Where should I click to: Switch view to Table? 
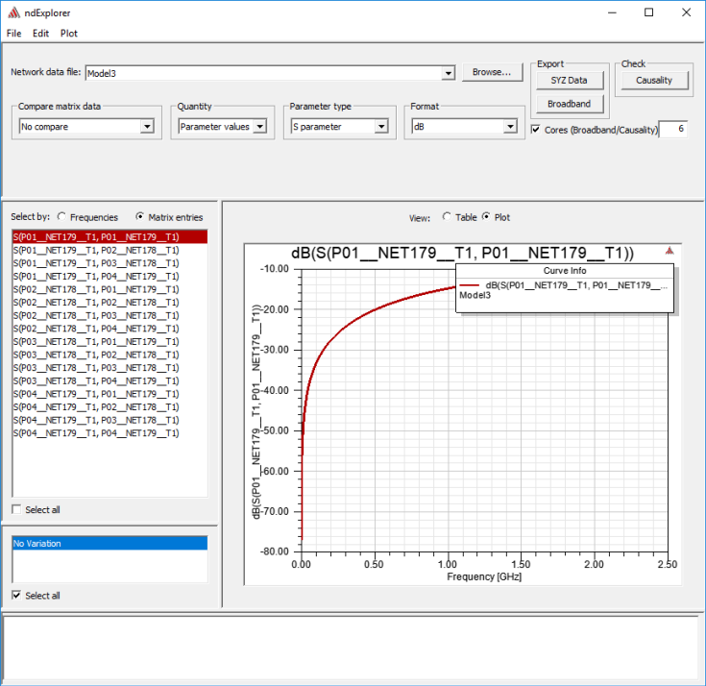[x=447, y=216]
